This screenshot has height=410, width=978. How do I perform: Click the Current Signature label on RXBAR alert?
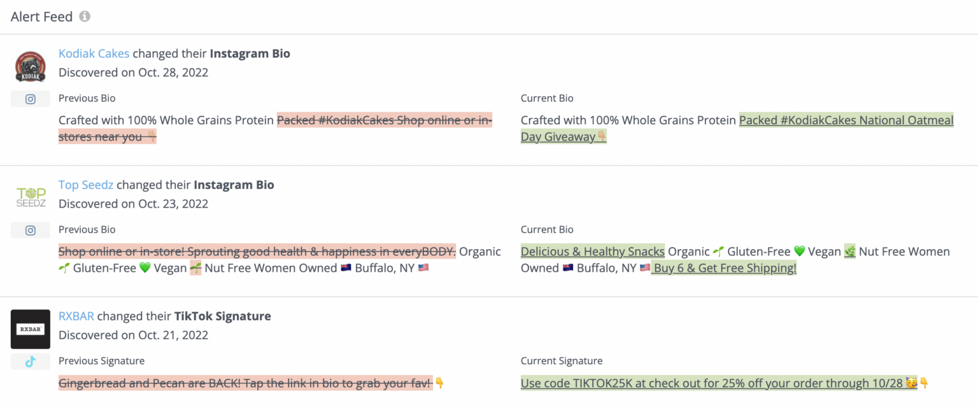click(561, 360)
